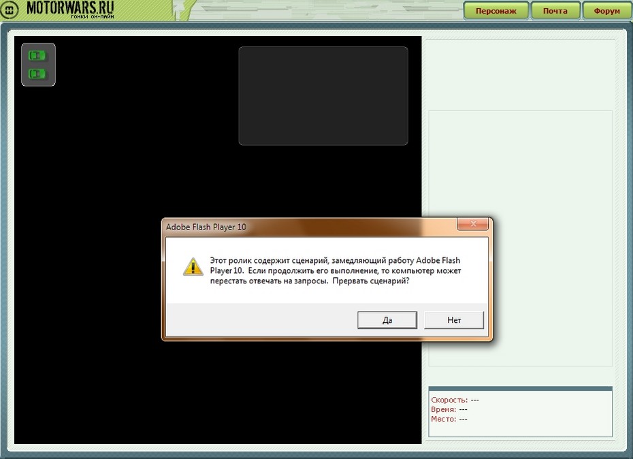Screen dimensions: 633x459
Task: Click the MOTORWARS.RU round logo icon
Action: pos(10,10)
